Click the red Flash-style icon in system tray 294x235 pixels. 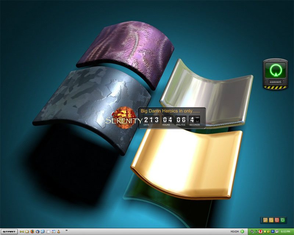click(260, 232)
